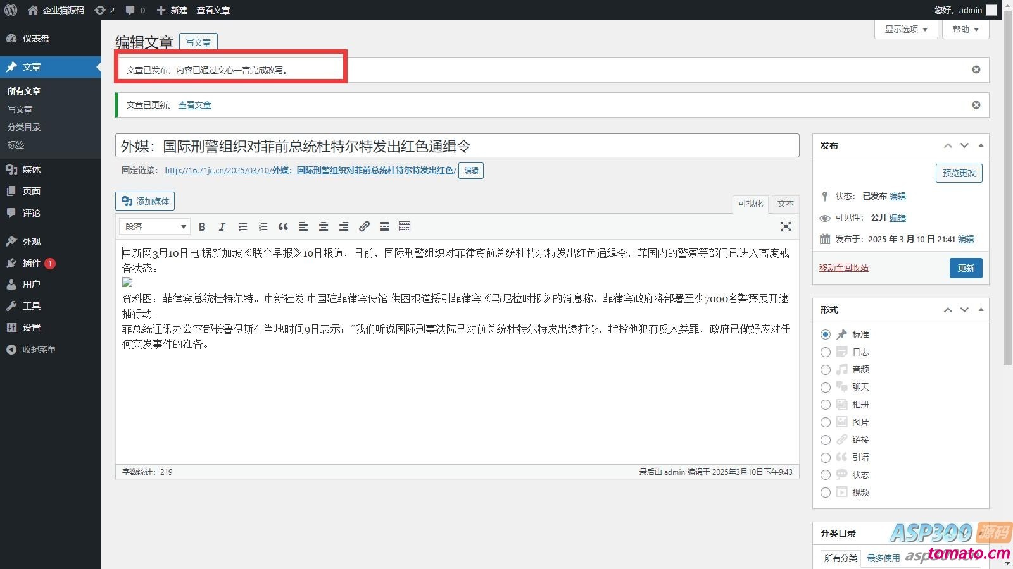The height and width of the screenshot is (569, 1013).
Task: Open the 帮助 dropdown
Action: [x=966, y=29]
